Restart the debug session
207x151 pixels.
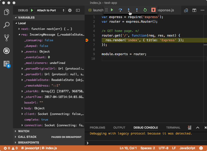click(x=145, y=10)
